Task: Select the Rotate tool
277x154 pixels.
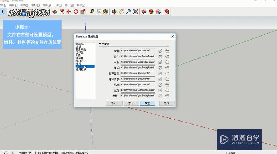Action: pos(76,12)
